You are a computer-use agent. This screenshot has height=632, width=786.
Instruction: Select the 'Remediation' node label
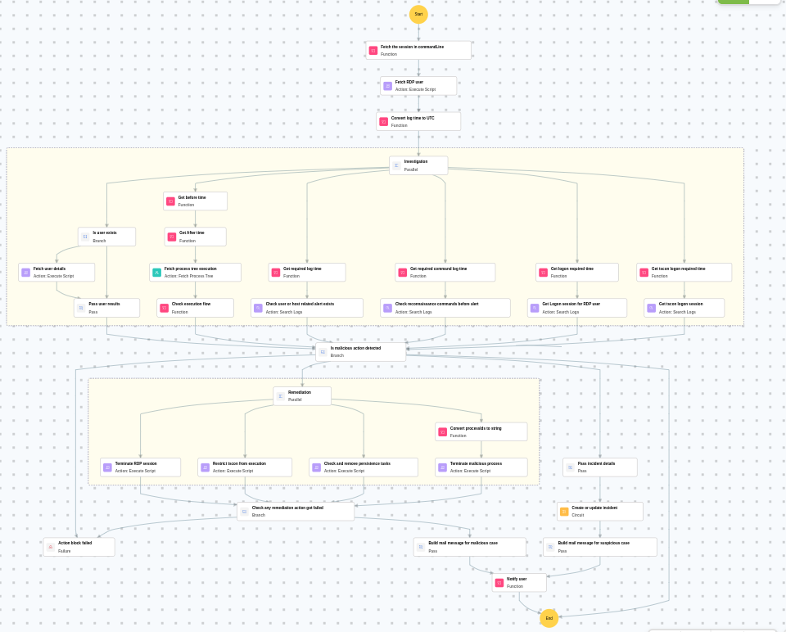click(x=300, y=392)
